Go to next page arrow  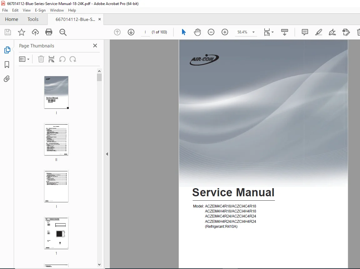(x=131, y=32)
